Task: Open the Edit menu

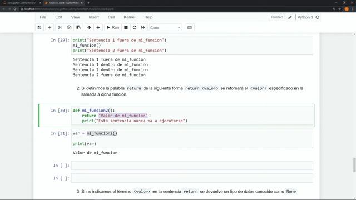Action: [x=58, y=17]
